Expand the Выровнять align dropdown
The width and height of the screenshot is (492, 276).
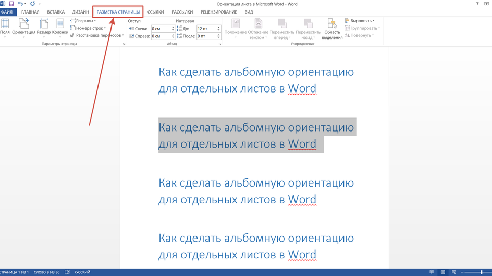coord(360,21)
